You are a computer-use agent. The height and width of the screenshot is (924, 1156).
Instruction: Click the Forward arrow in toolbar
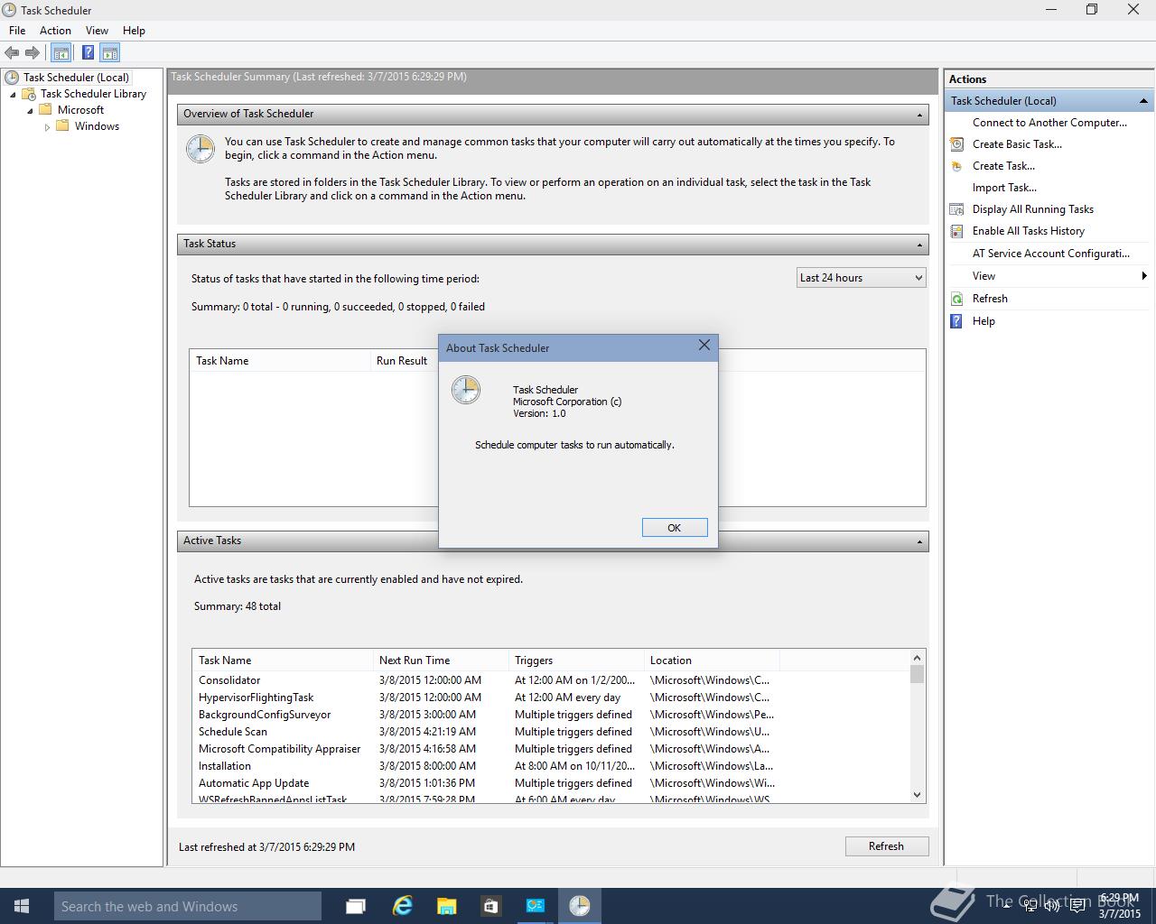[33, 52]
